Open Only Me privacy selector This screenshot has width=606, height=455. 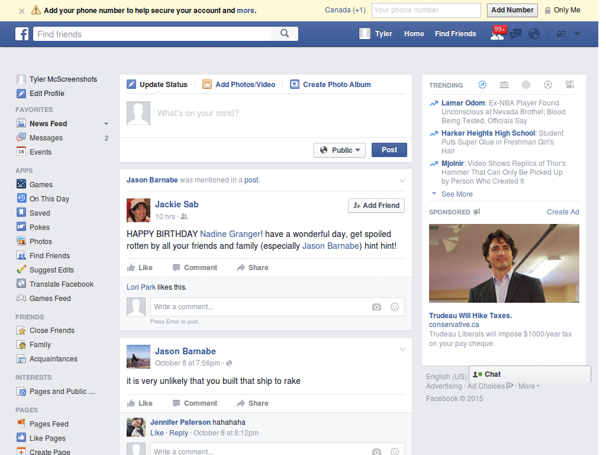tap(562, 10)
